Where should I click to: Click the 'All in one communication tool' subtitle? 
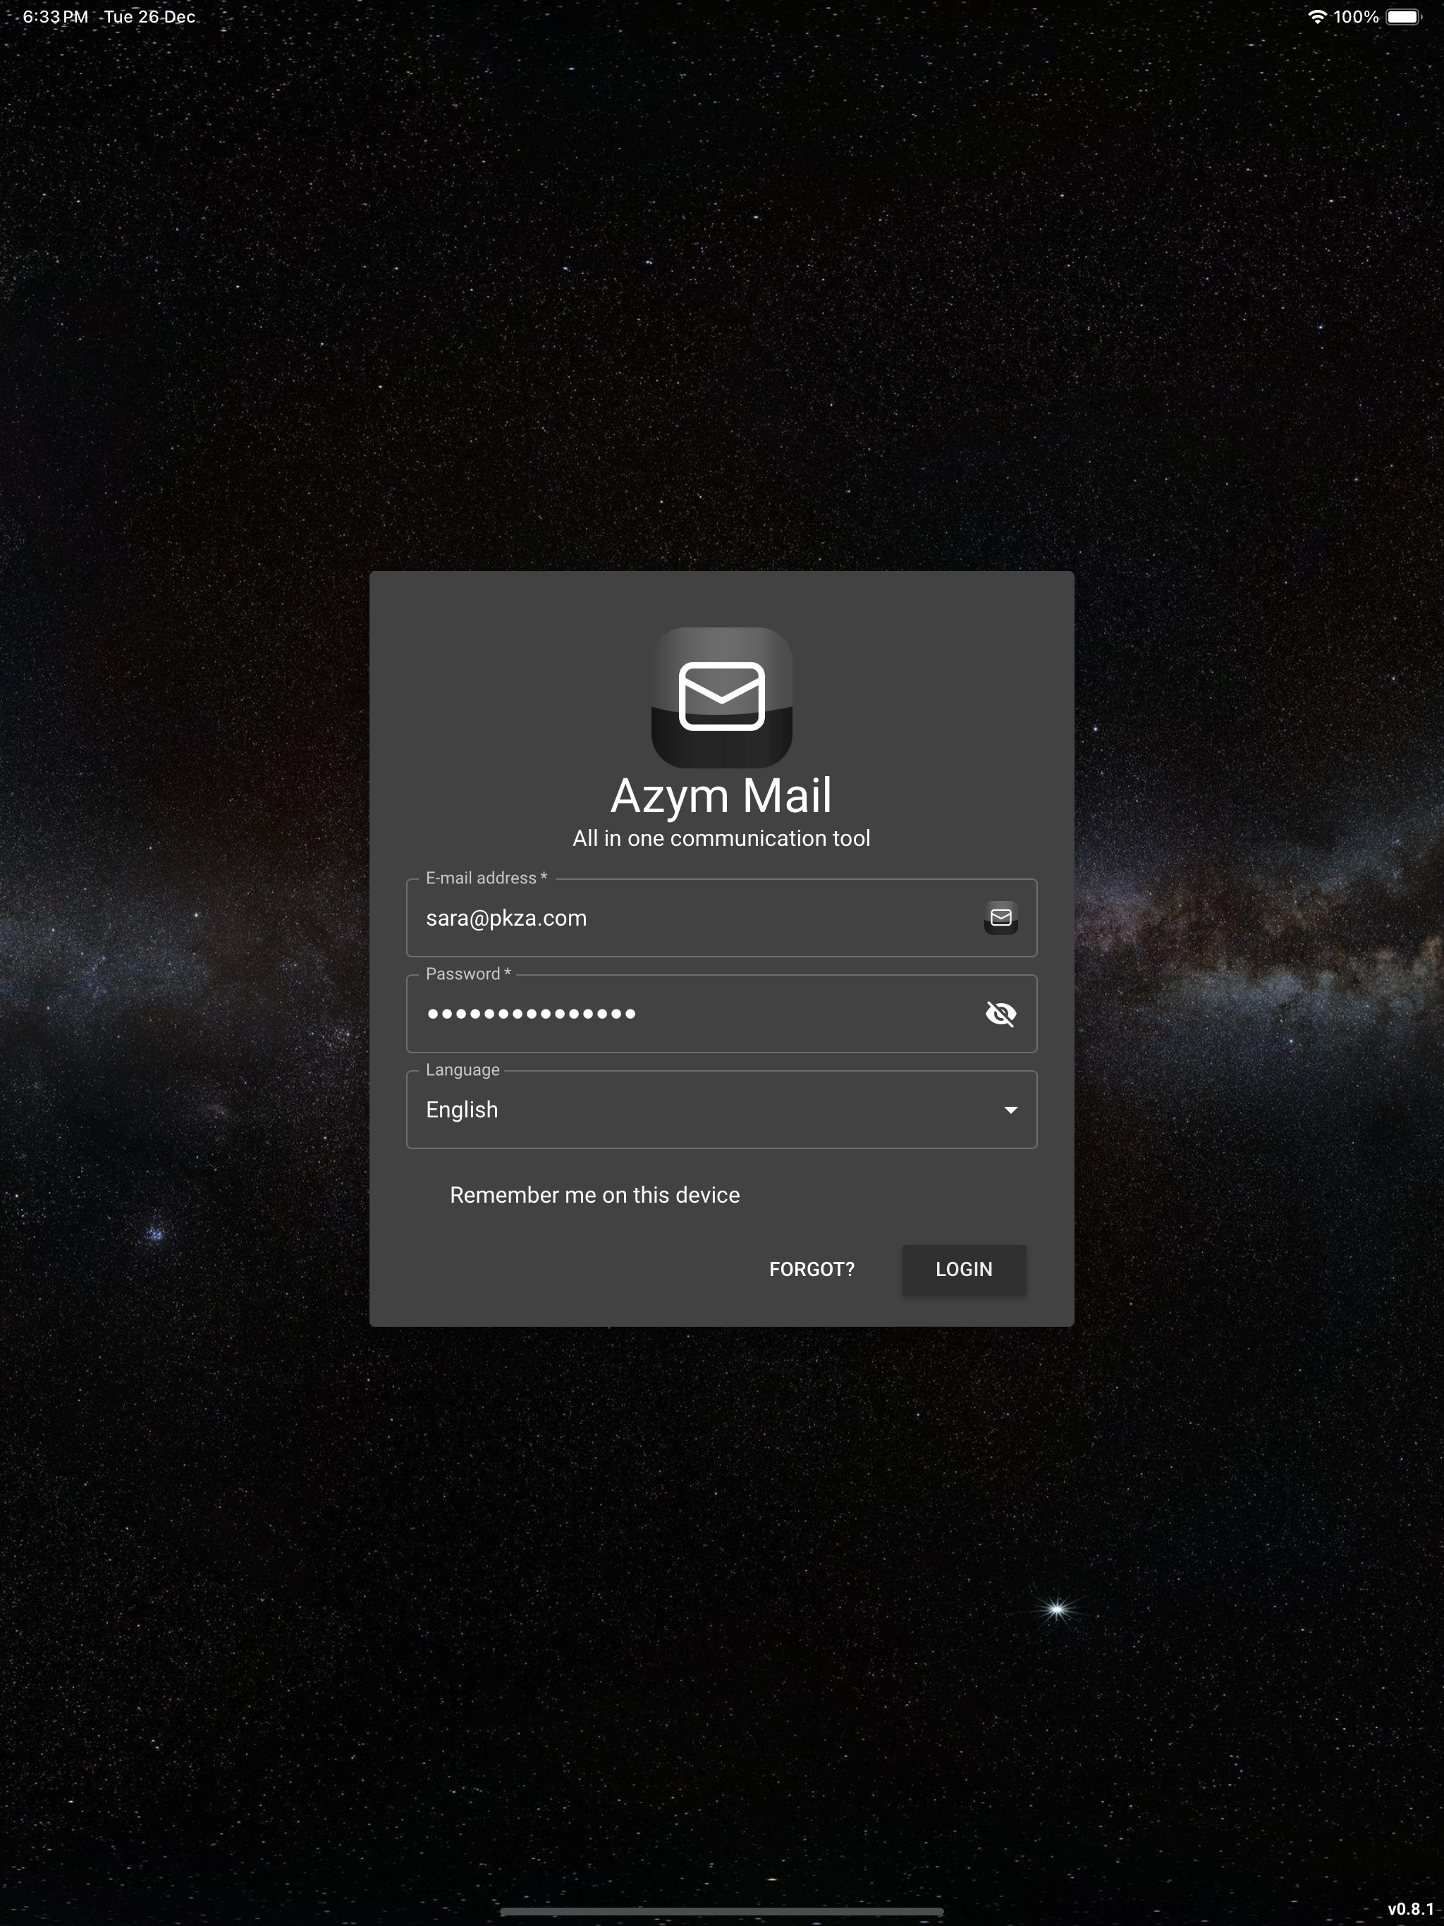coord(721,838)
